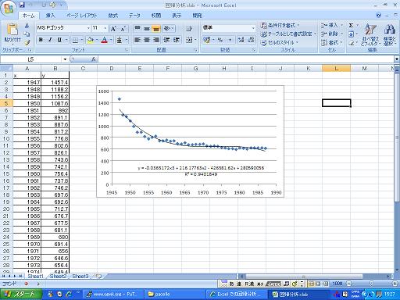Open the Name Box dropdown arrow

point(65,59)
